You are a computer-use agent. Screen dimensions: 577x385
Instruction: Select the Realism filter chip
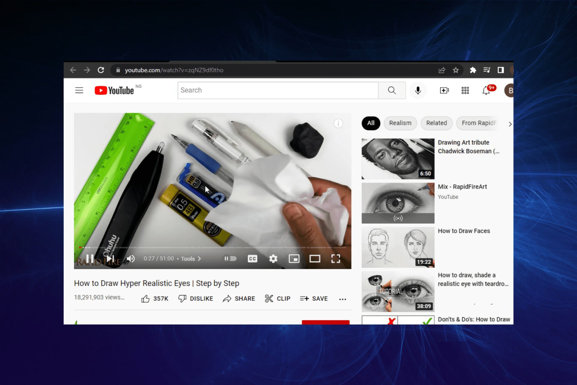tap(400, 123)
